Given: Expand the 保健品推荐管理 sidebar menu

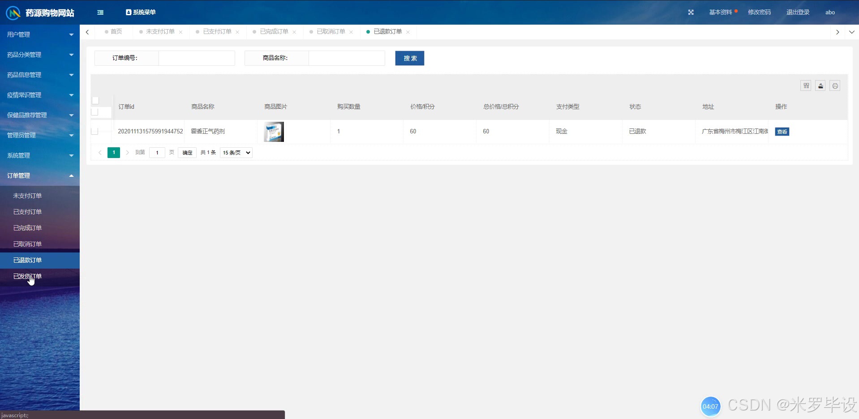Looking at the screenshot, I should point(40,115).
